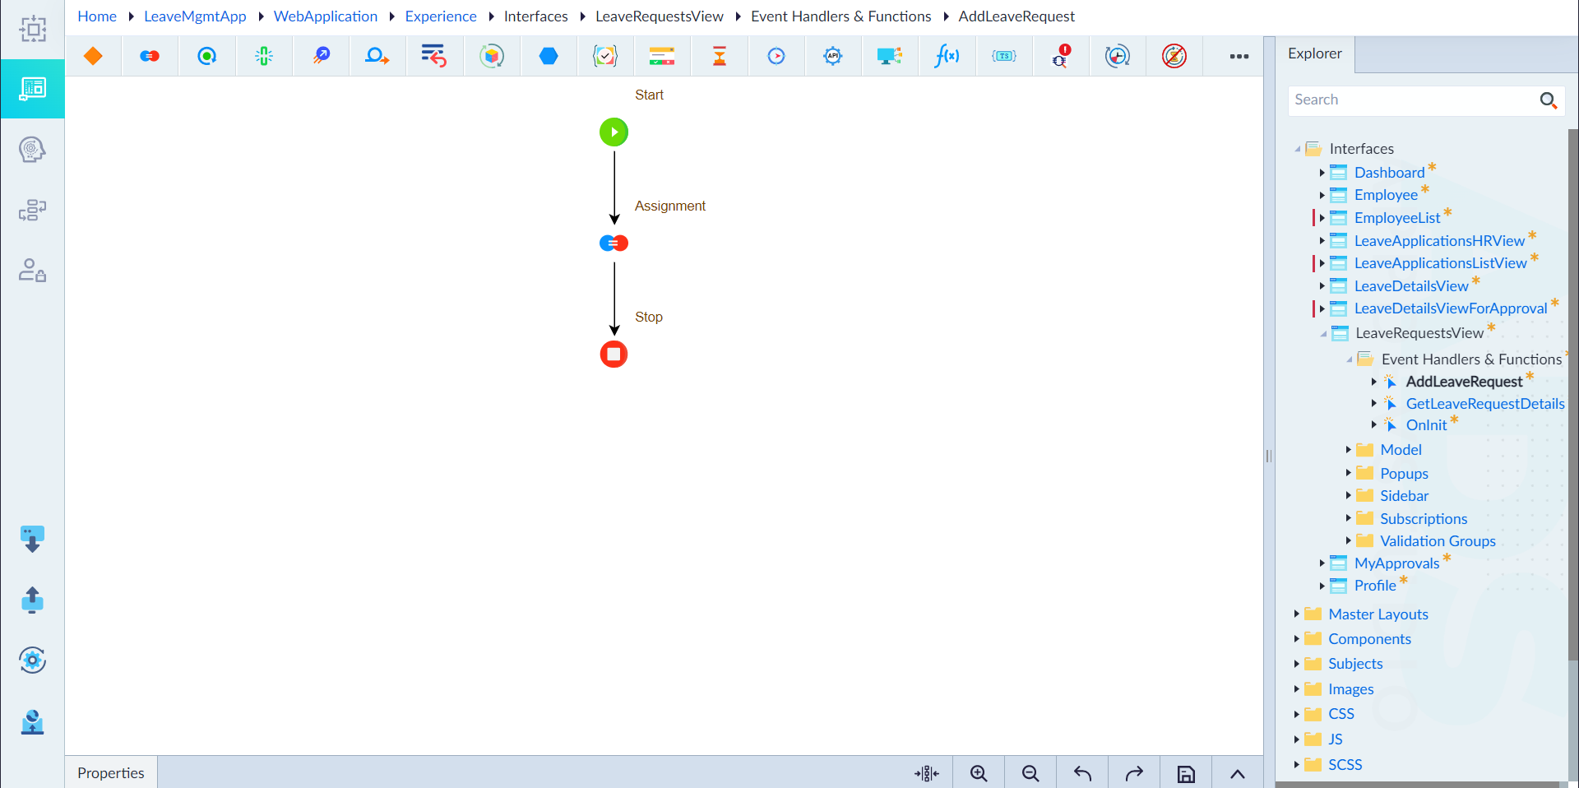Expand the Properties panel with chevron
This screenshot has width=1579, height=788.
(1238, 773)
